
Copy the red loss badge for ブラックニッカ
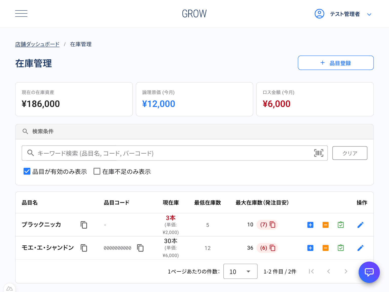pos(273,225)
